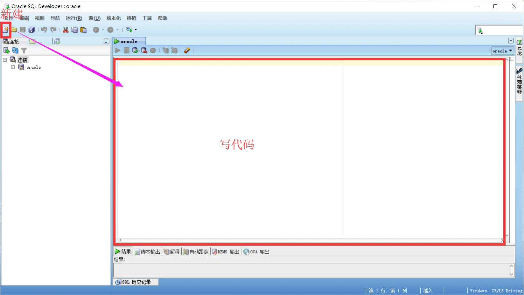Click the top-right search input field
The width and height of the screenshot is (524, 295).
coord(503,30)
